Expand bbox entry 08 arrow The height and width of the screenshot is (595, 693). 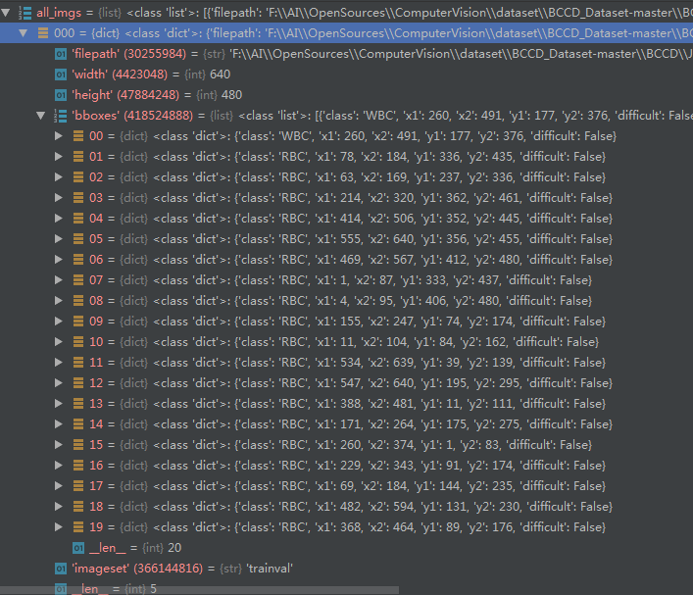[x=59, y=301]
